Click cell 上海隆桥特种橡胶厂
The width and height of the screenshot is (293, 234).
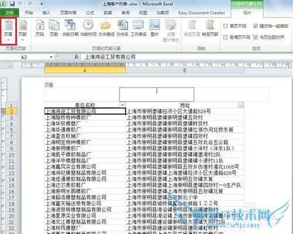click(x=85, y=117)
